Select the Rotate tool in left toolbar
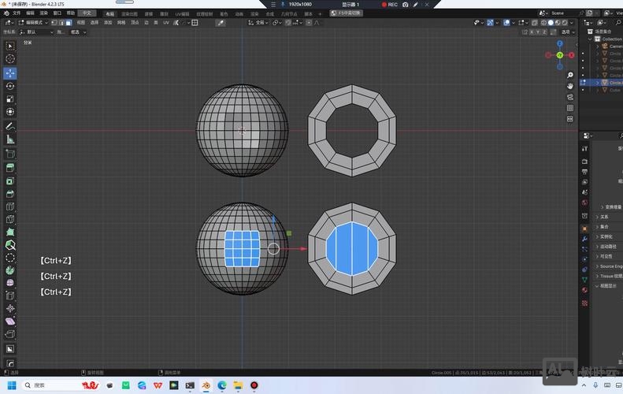Image resolution: width=623 pixels, height=394 pixels. (x=10, y=86)
